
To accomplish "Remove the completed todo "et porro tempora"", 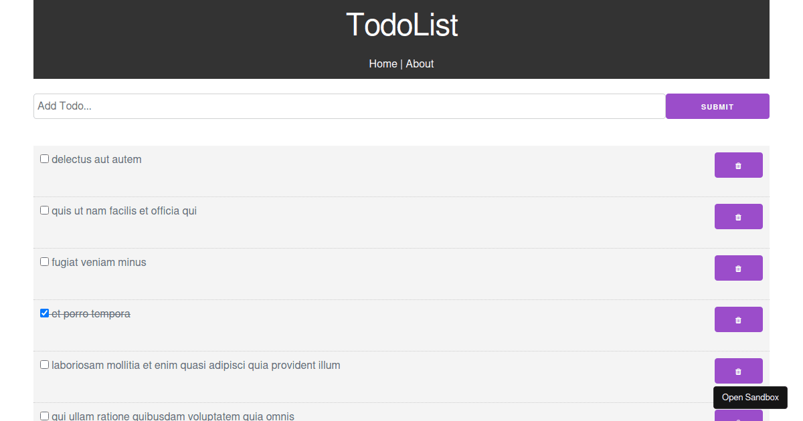I will tap(738, 319).
